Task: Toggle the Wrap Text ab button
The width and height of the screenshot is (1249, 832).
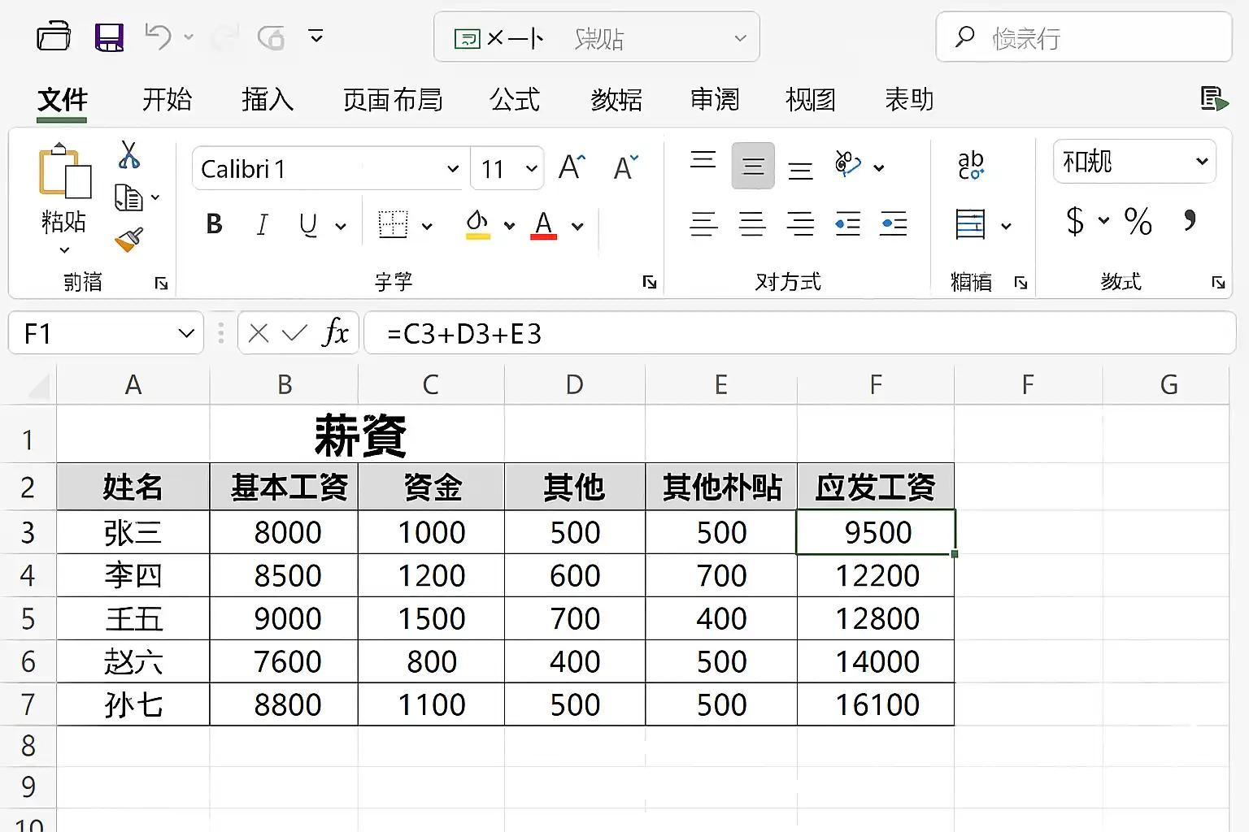Action: click(x=970, y=165)
